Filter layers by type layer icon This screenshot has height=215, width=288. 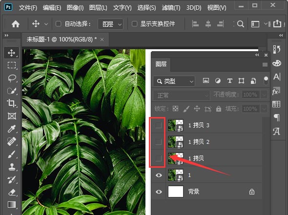coord(230,81)
